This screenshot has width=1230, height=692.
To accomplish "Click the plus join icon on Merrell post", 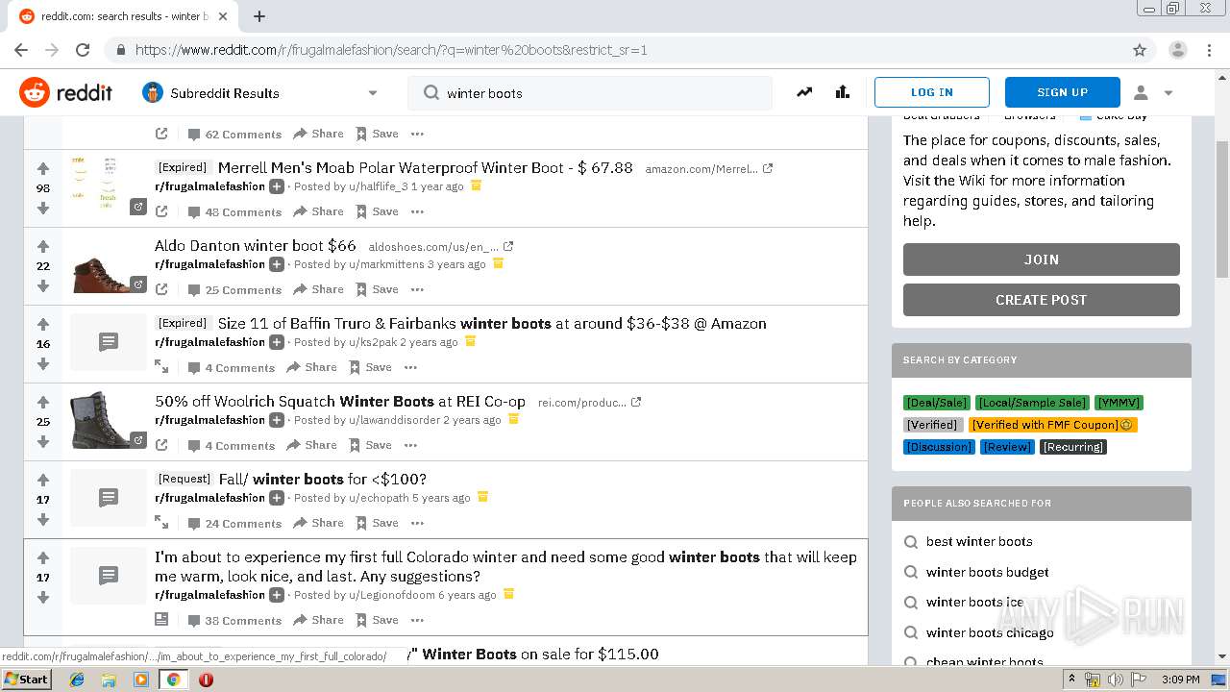I will tap(277, 186).
